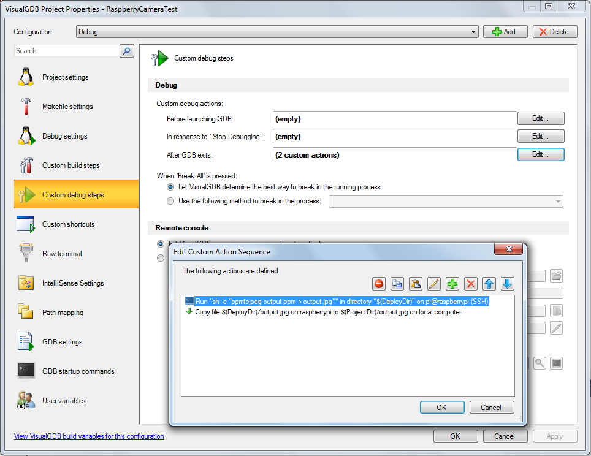
Task: Select Custom debug steps page
Action: coord(76,194)
